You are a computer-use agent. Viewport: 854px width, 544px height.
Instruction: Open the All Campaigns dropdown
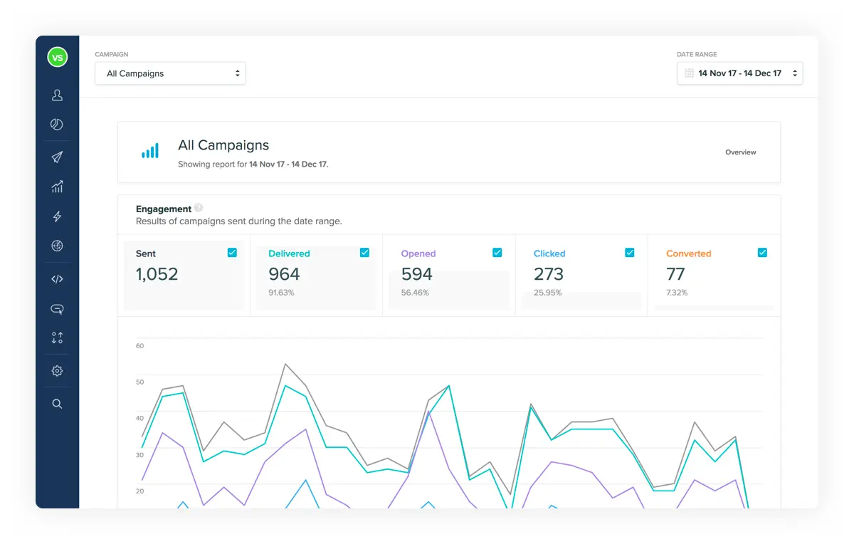coord(170,73)
